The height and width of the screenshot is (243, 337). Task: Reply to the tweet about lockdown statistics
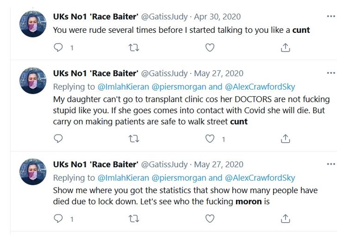58,218
